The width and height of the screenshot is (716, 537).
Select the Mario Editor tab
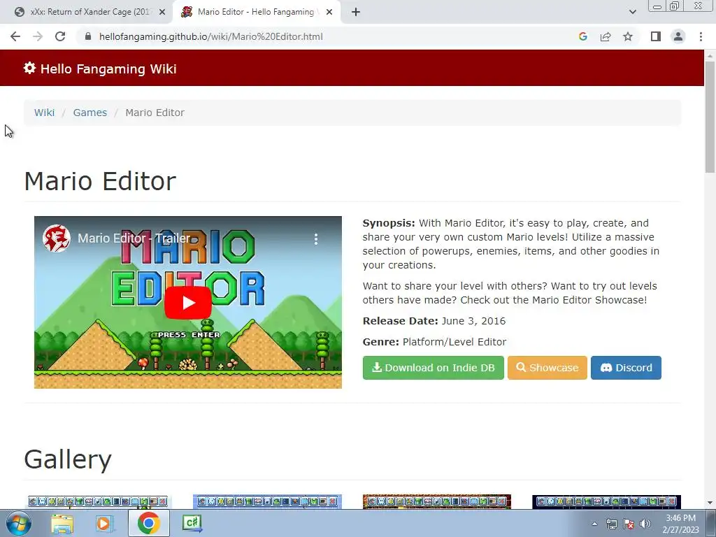click(x=256, y=13)
